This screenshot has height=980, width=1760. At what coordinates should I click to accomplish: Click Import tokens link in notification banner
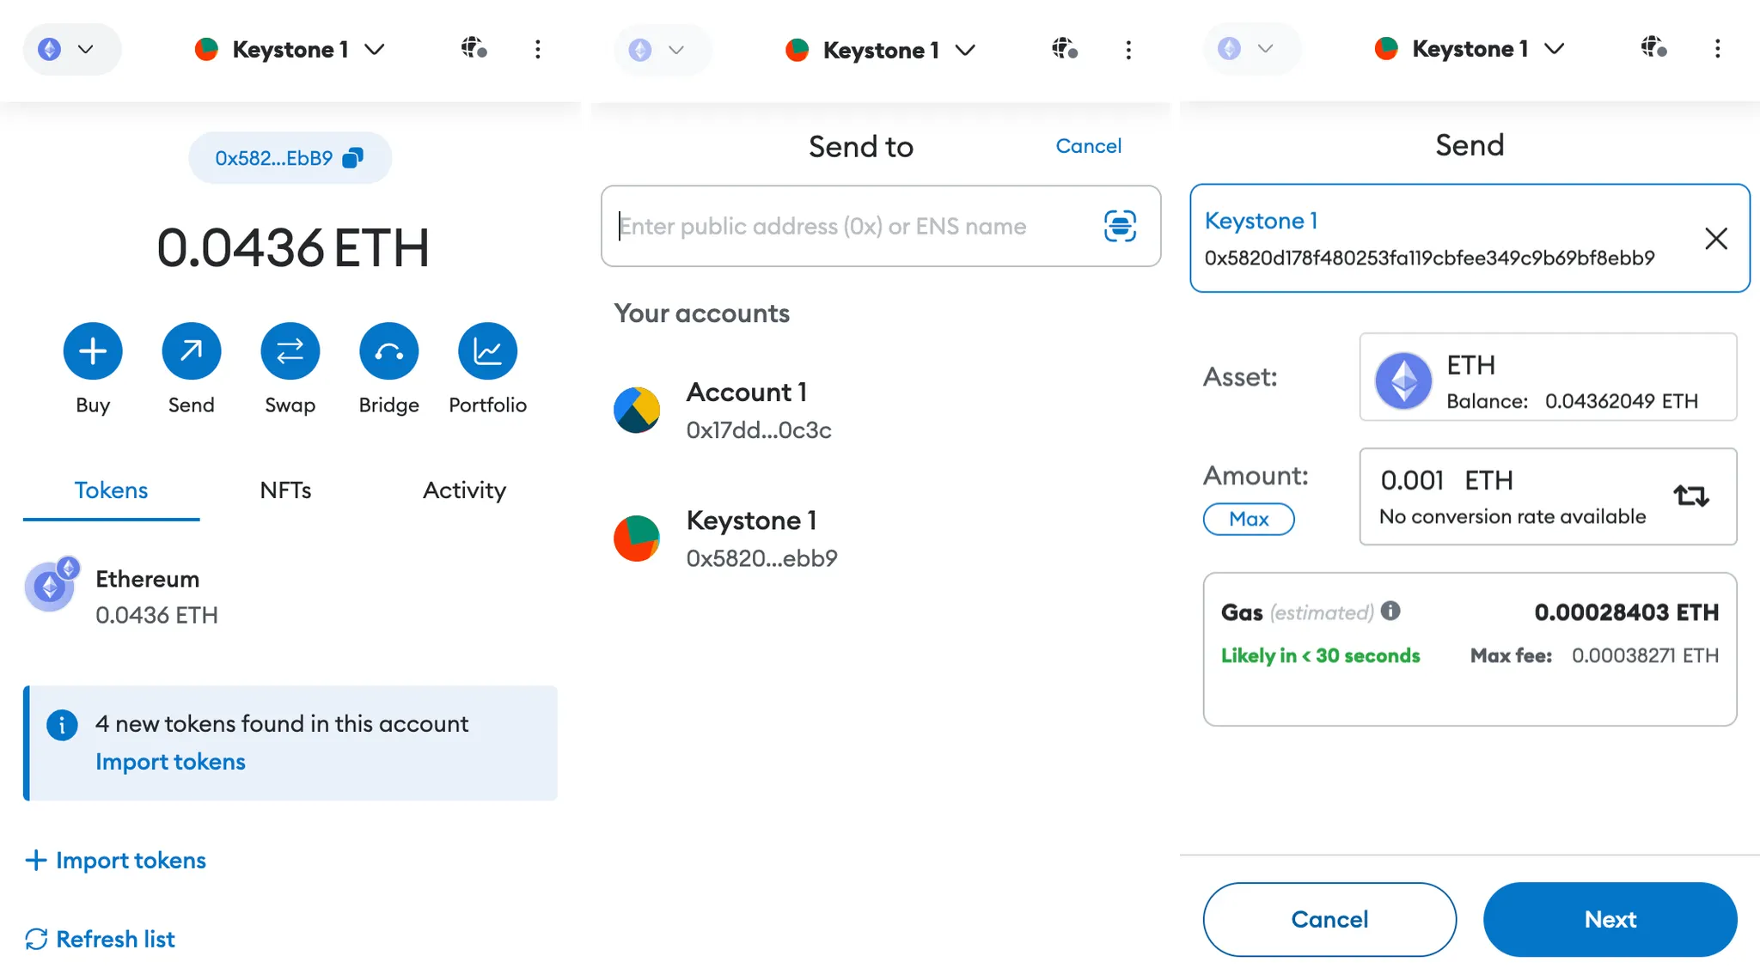click(170, 762)
